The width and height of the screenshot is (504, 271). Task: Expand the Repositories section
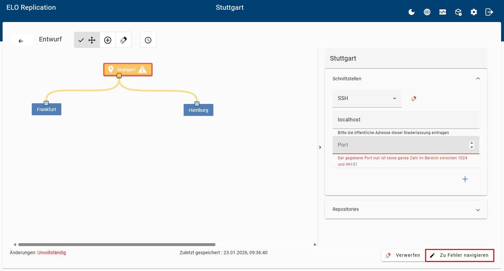tap(406, 209)
